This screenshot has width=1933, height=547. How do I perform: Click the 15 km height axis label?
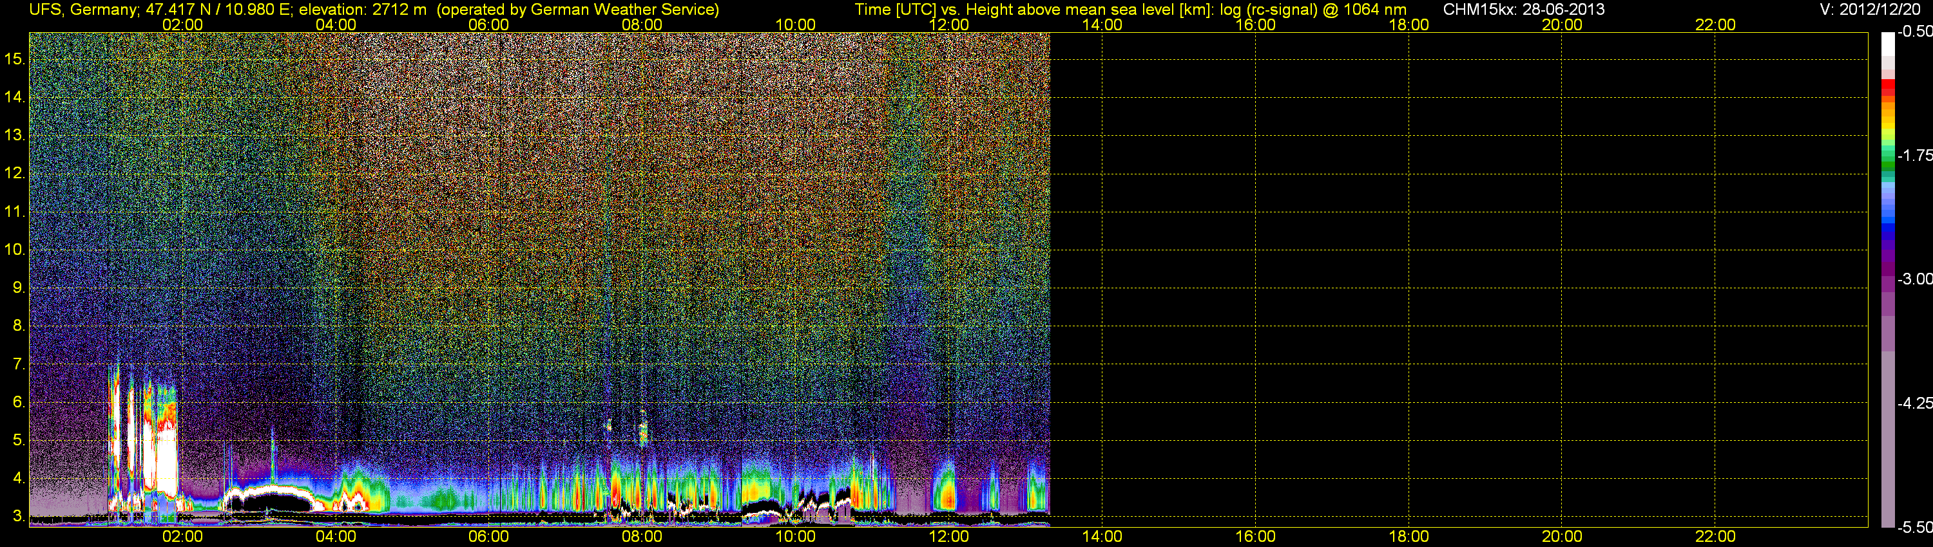[14, 59]
